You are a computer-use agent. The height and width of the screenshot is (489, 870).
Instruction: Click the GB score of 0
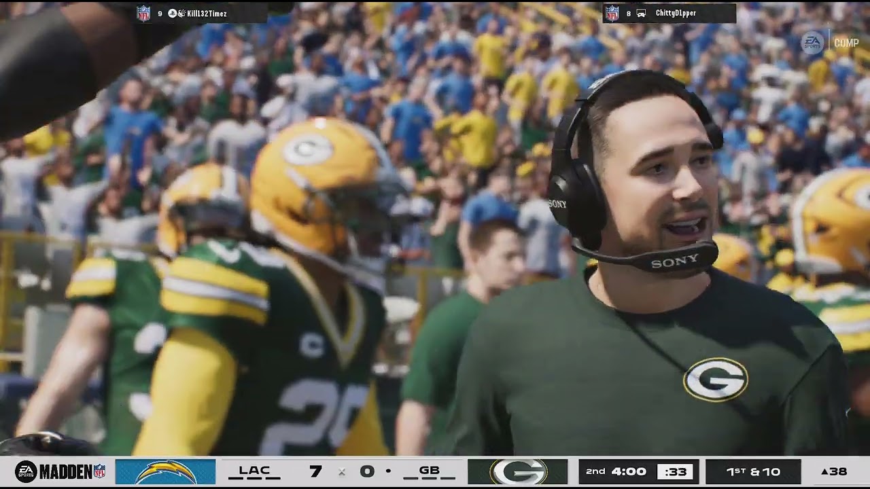click(367, 471)
